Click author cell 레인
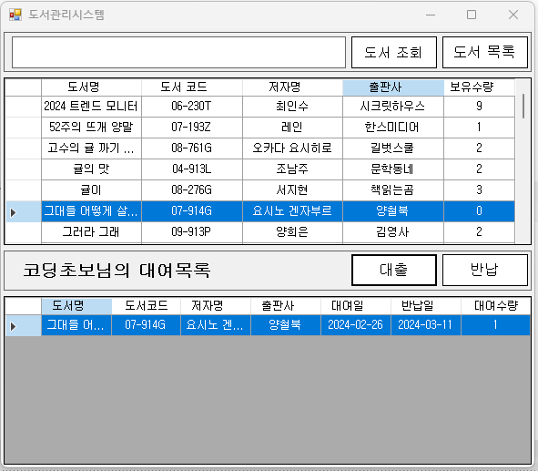This screenshot has width=538, height=471. pyautogui.click(x=292, y=128)
